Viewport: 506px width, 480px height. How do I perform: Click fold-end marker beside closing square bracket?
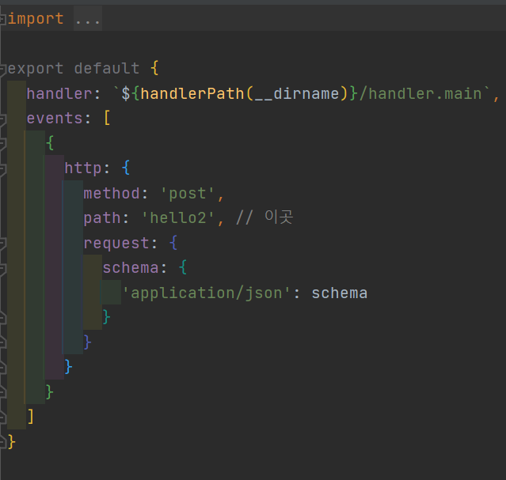(x=2, y=418)
